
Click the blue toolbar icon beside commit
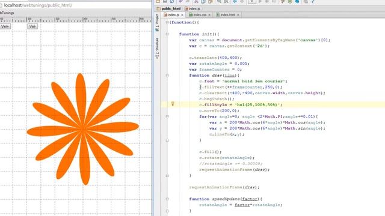(297, 1)
